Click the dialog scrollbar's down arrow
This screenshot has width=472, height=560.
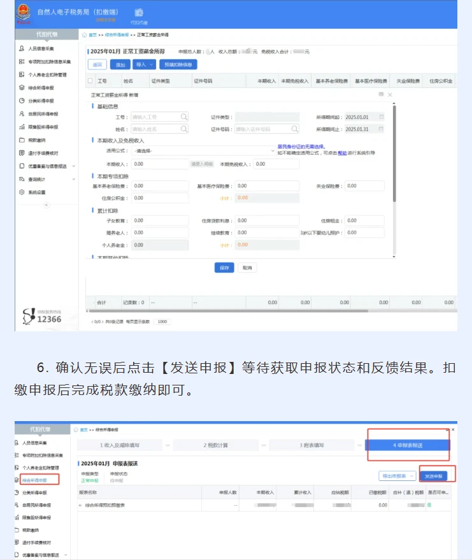click(x=394, y=257)
